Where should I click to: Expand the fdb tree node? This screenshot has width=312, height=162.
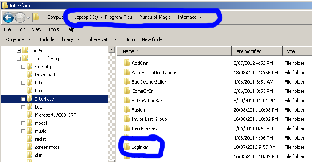pos(23,83)
